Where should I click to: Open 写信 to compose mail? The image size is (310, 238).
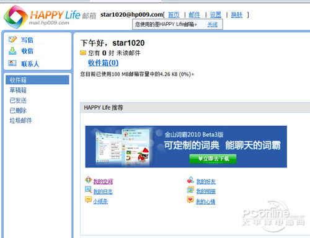(x=27, y=40)
